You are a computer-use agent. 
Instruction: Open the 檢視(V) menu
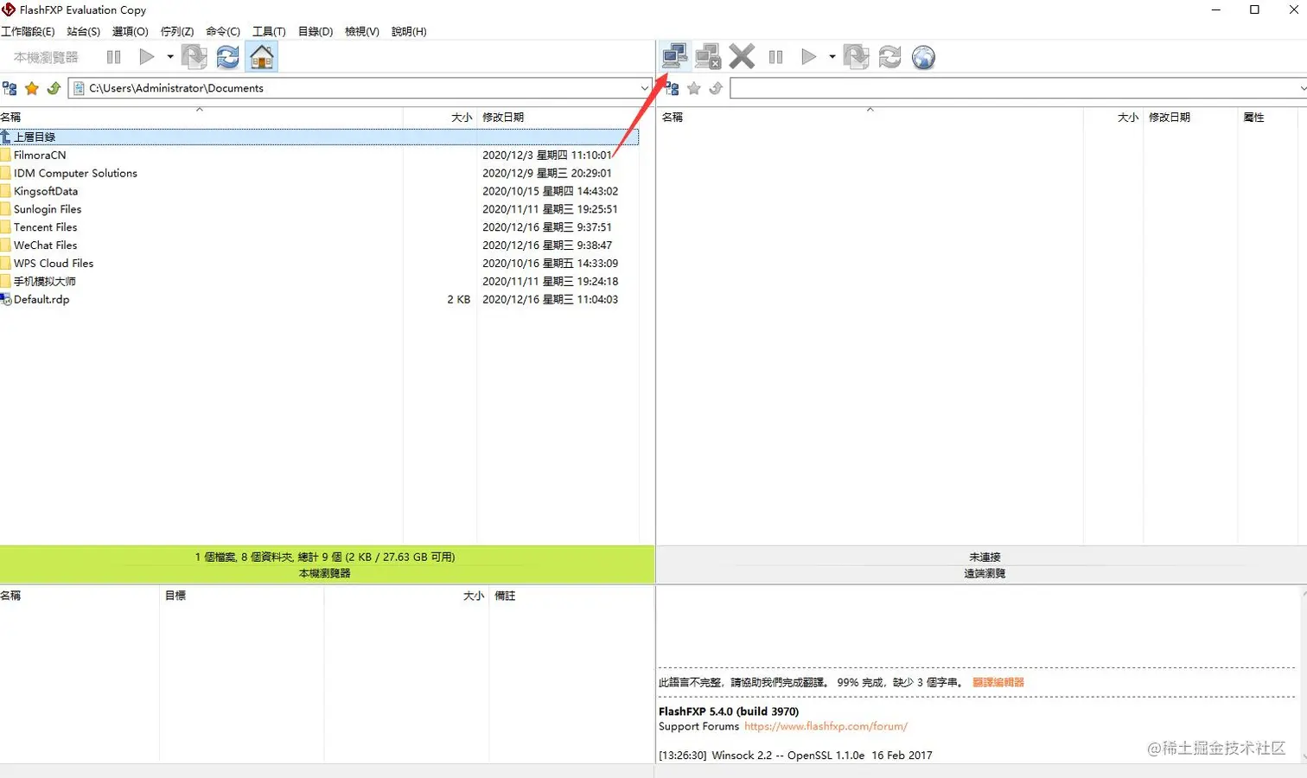[x=362, y=31]
